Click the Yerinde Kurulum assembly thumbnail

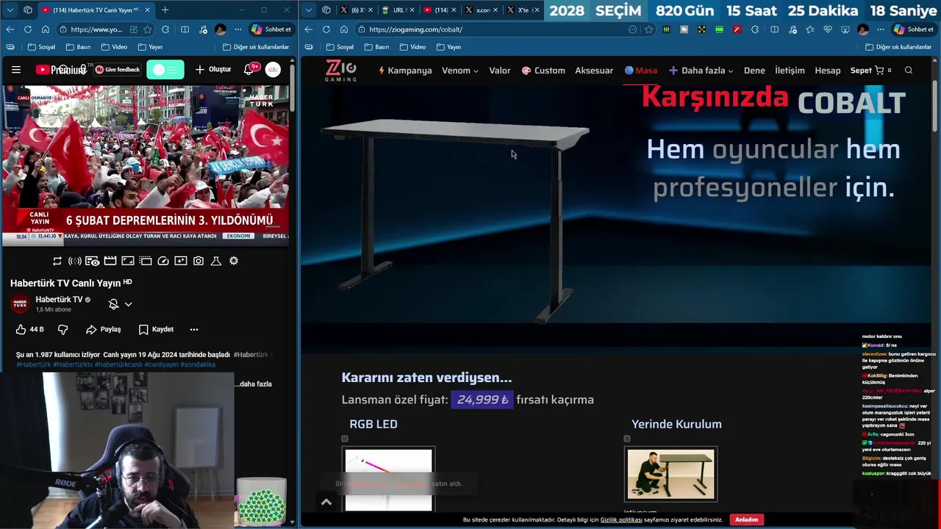(670, 475)
